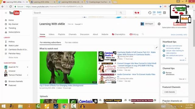The width and height of the screenshot is (195, 109).
Task: Expand Show more in Library
Action: pos(13,58)
